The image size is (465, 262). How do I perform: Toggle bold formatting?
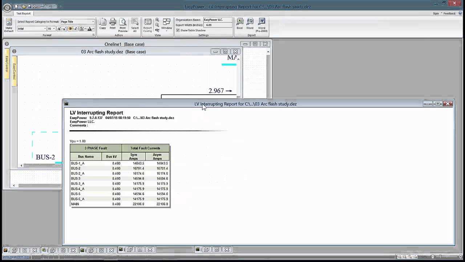pos(70,29)
